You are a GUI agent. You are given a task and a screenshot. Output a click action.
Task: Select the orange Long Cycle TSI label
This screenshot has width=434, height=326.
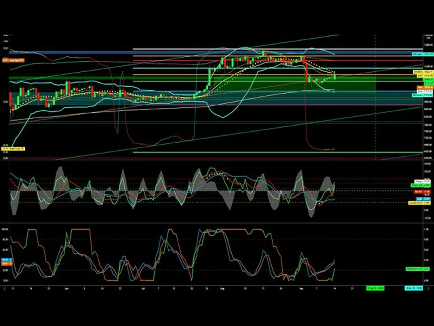(14, 60)
